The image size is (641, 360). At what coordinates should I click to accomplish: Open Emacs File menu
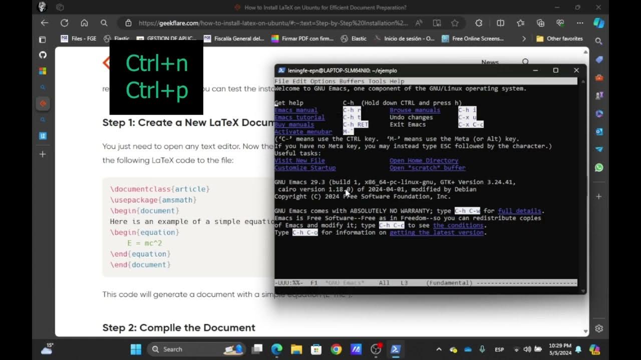tap(281, 81)
